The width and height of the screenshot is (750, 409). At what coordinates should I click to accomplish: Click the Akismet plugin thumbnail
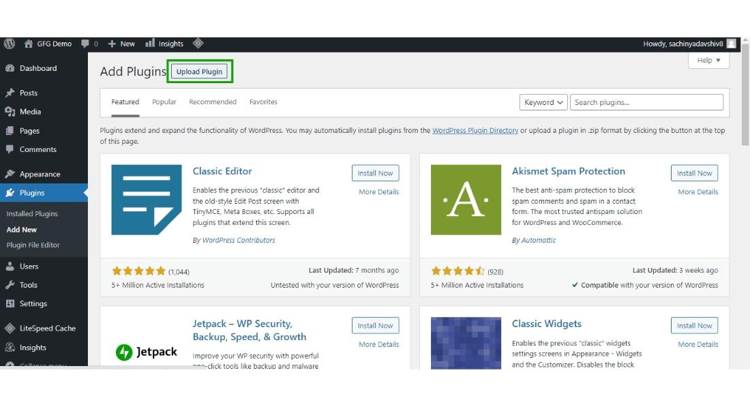[466, 200]
